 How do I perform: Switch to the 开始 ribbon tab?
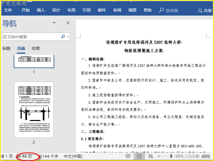pyautogui.click(x=25, y=10)
